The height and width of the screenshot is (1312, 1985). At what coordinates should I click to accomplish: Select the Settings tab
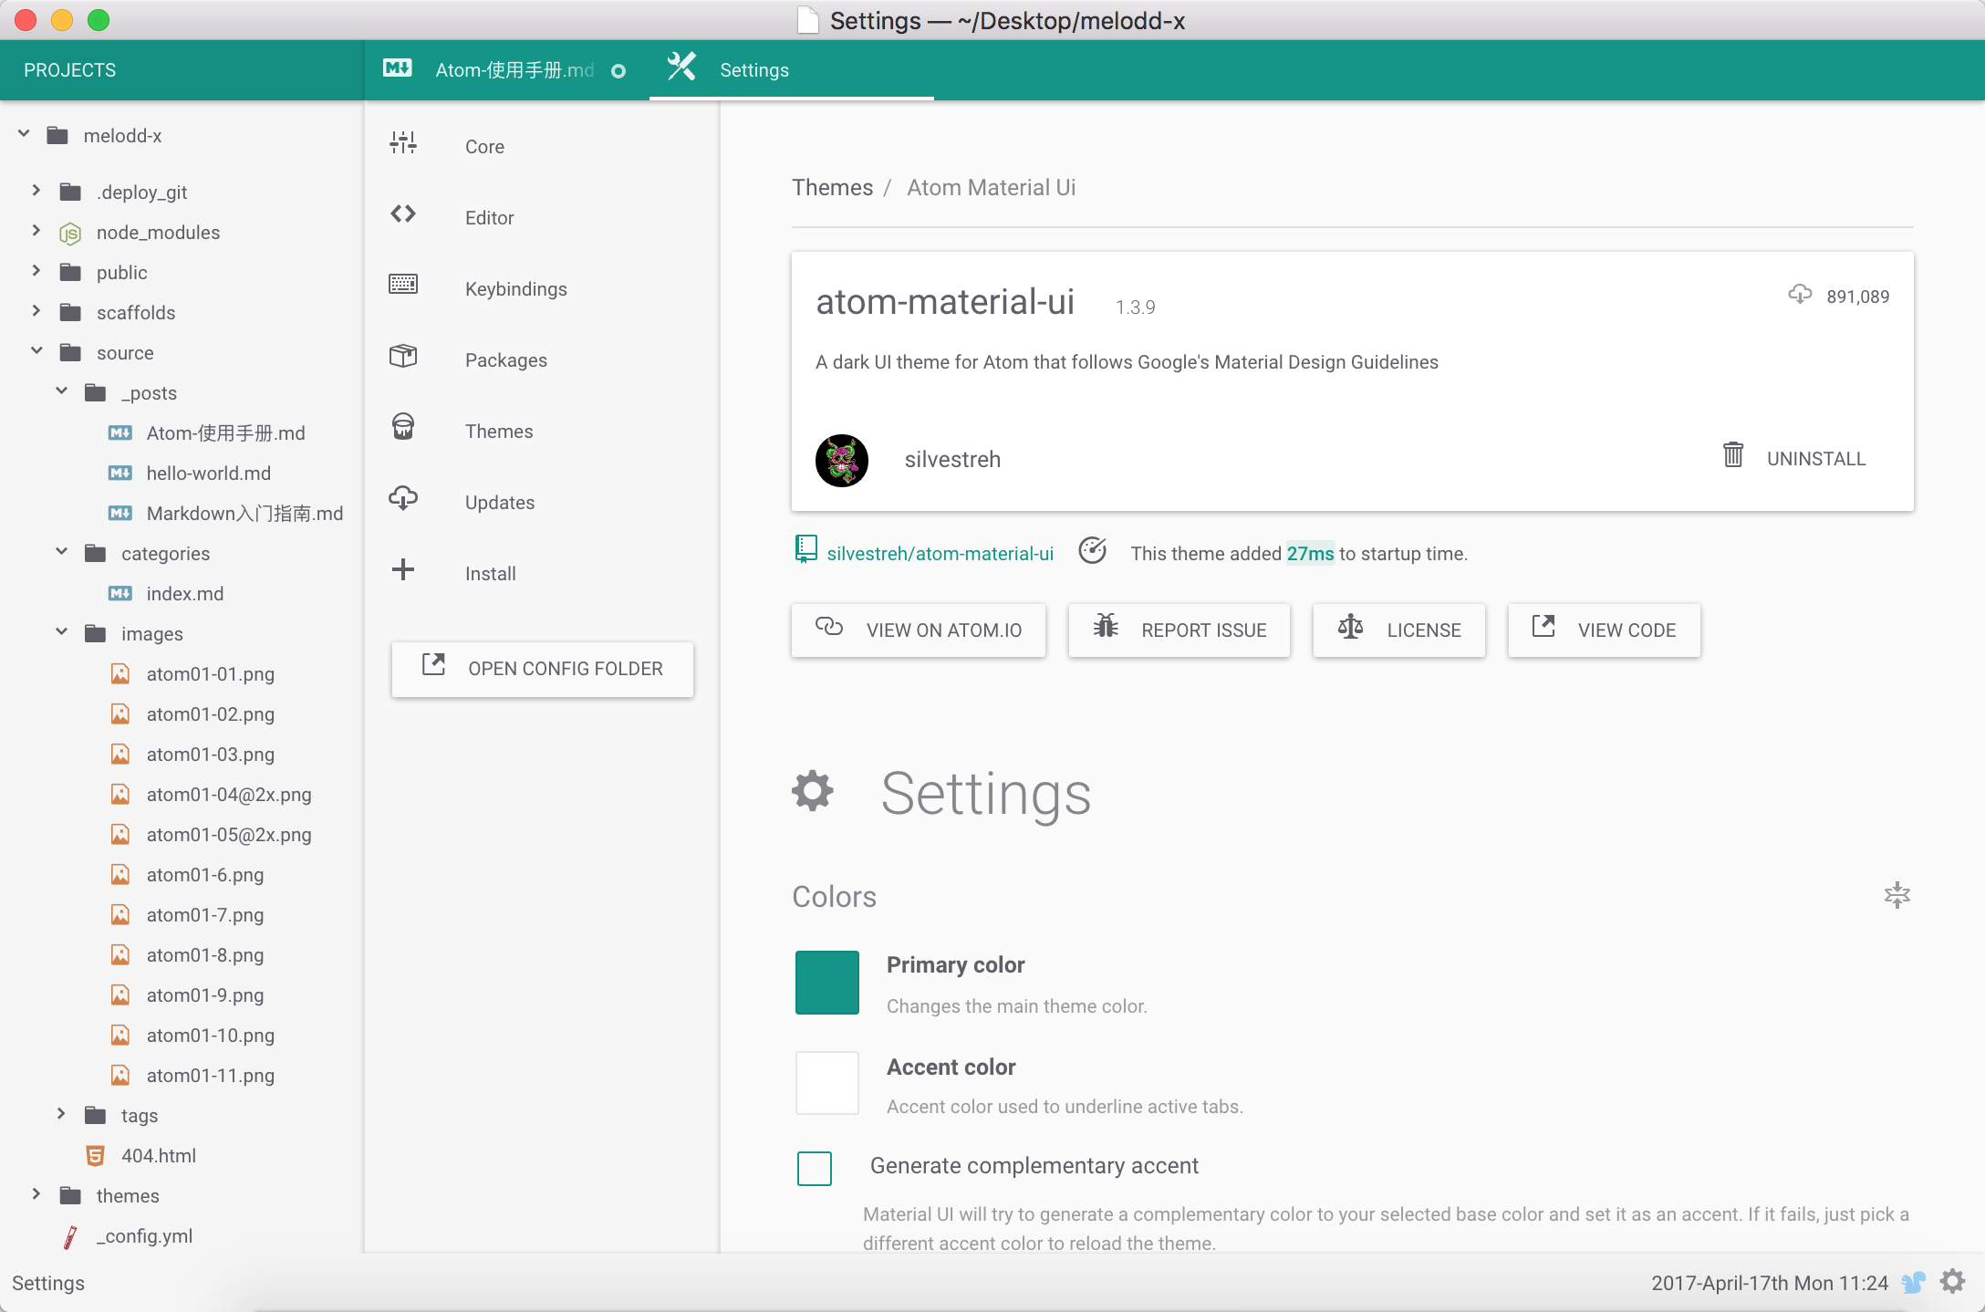(x=753, y=70)
